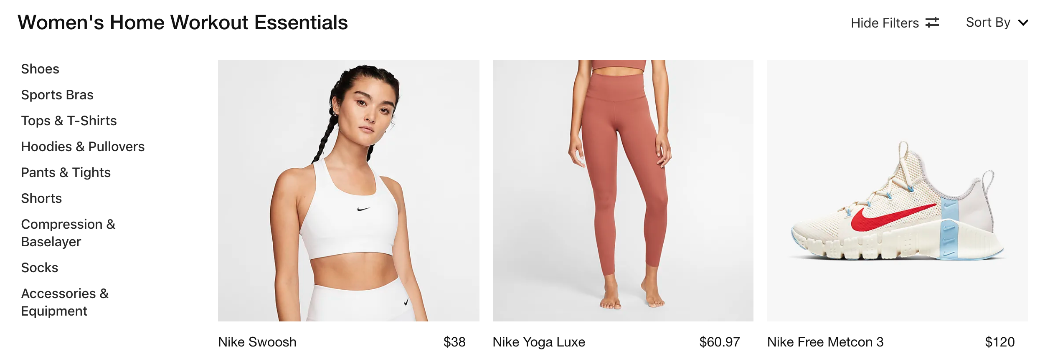Click the Nike Free Metcon 3 title

[825, 342]
